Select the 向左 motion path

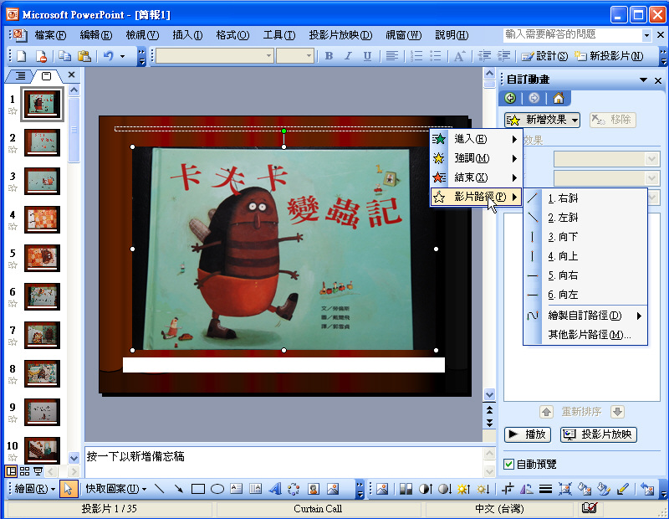[585, 295]
